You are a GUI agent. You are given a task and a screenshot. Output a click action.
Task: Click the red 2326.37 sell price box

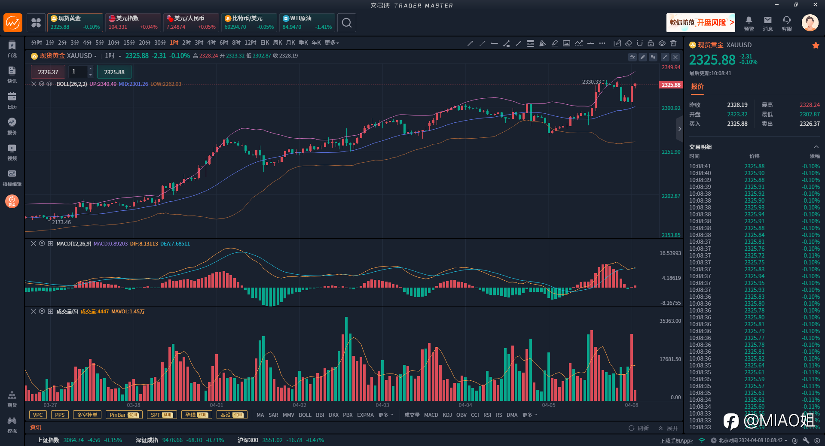[x=48, y=72]
